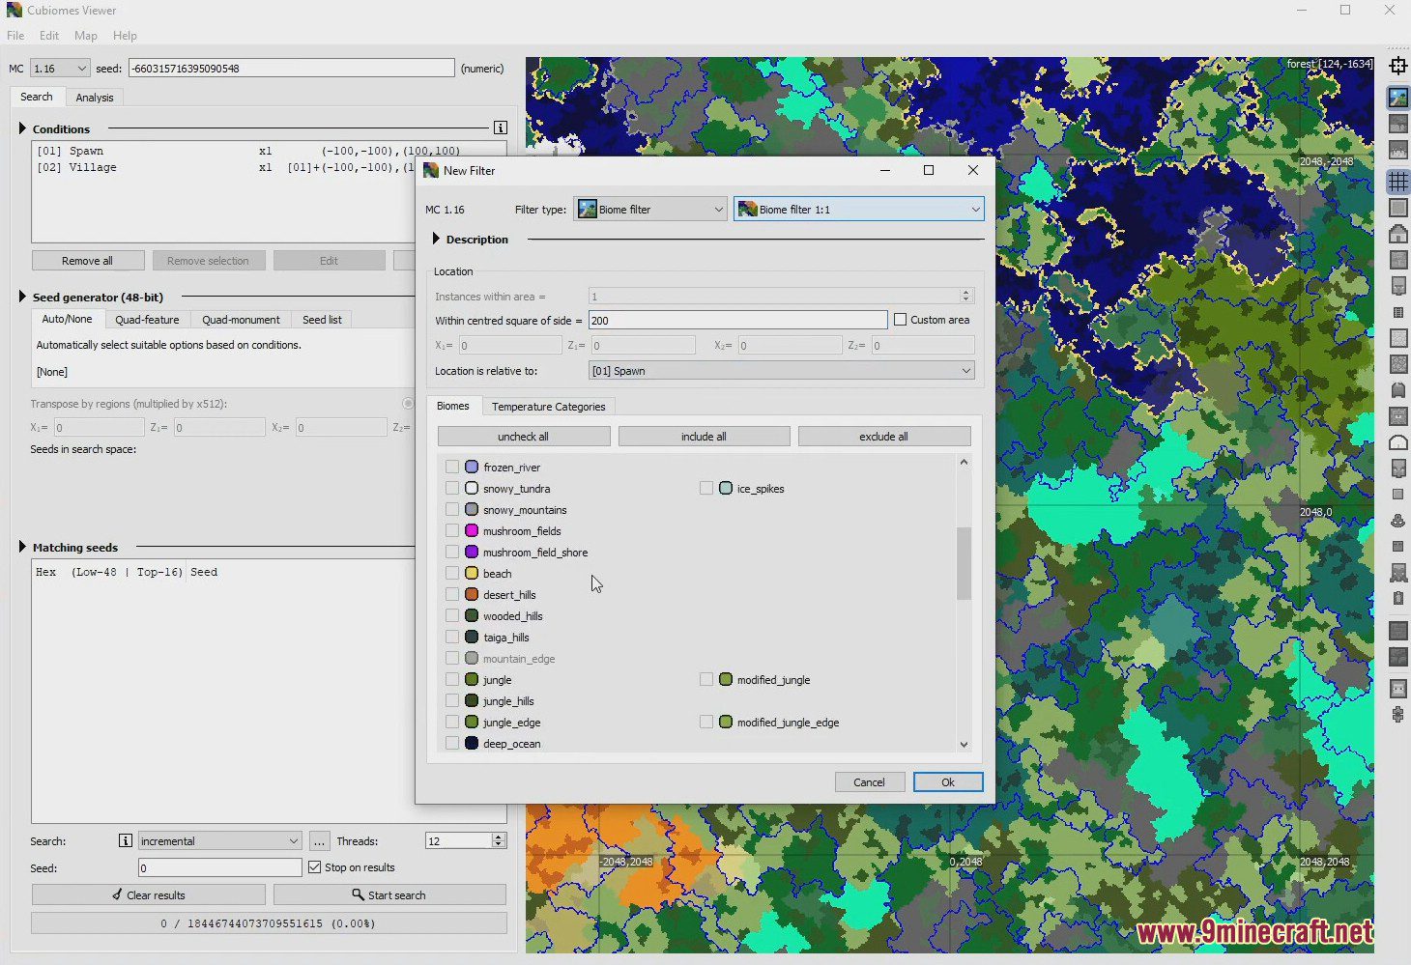Check the beach biome checkbox
Viewport: 1411px width, 965px height.
pos(452,572)
